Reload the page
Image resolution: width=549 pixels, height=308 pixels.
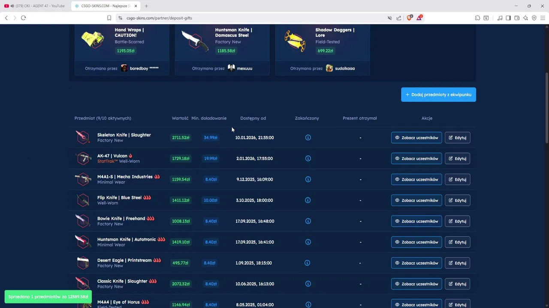click(23, 18)
